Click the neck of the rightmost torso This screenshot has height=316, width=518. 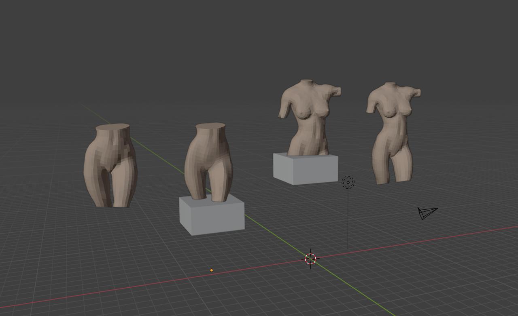click(x=390, y=85)
